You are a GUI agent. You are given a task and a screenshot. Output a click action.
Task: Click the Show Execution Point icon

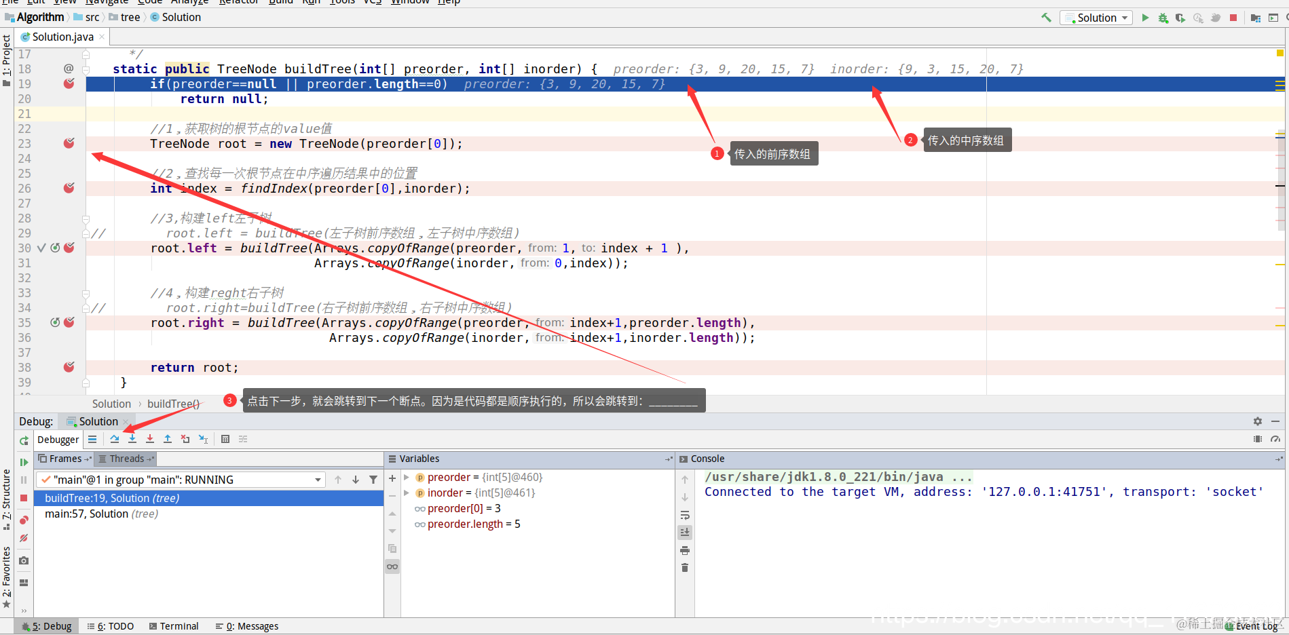coord(92,440)
